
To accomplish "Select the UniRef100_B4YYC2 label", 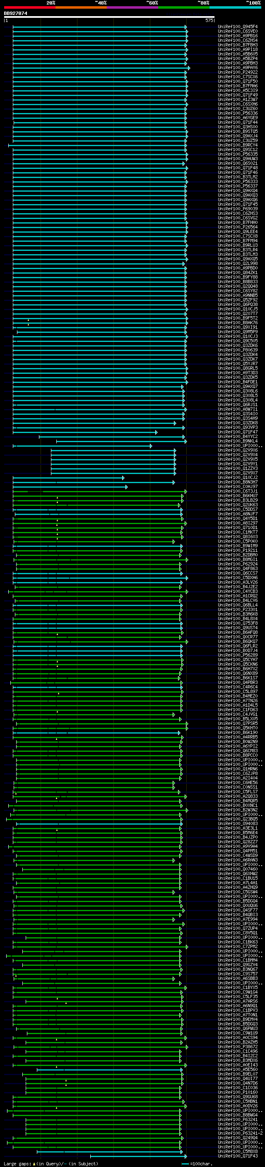I will [x=238, y=436].
